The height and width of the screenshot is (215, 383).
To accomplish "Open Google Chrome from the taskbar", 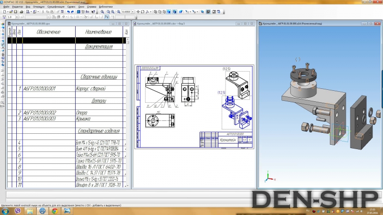I will click(54, 211).
